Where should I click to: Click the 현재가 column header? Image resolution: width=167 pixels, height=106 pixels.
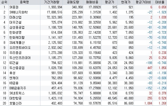[126, 2]
